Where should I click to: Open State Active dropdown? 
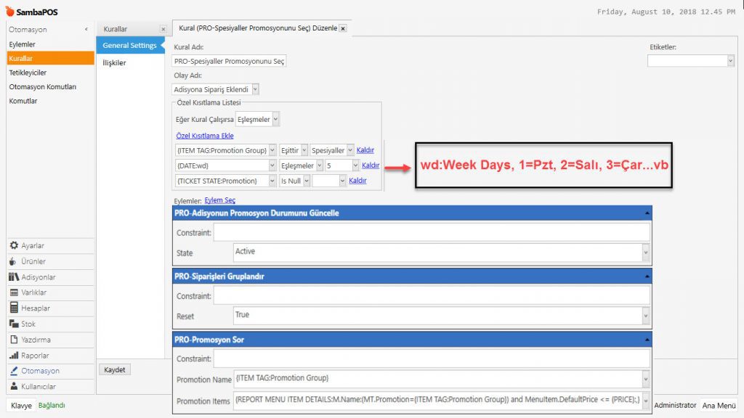point(645,253)
